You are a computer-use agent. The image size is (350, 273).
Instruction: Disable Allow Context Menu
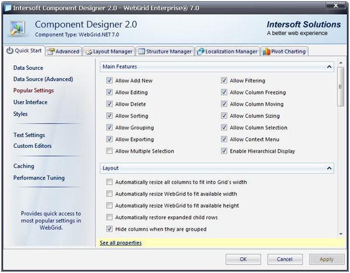coord(224,139)
